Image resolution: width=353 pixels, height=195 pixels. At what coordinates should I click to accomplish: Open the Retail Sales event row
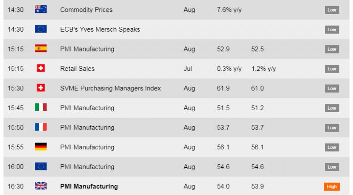pos(176,69)
